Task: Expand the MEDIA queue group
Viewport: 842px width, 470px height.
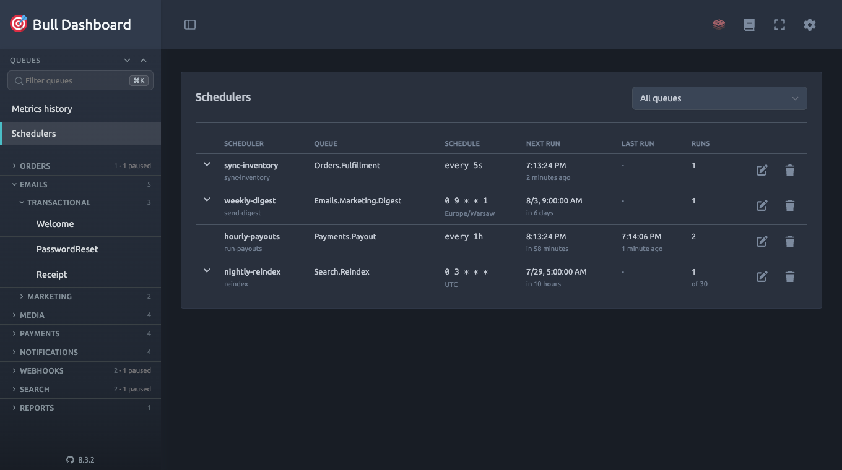Action: [x=80, y=315]
